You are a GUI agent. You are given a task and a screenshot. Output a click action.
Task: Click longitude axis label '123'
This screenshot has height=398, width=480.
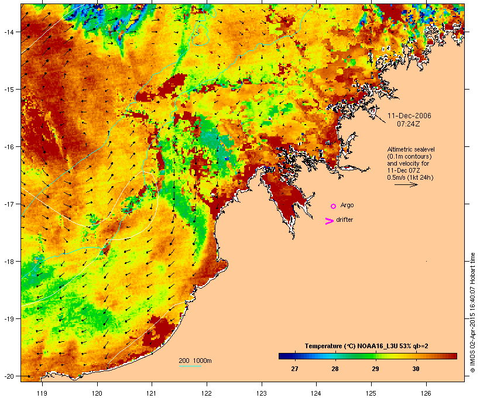click(x=262, y=393)
